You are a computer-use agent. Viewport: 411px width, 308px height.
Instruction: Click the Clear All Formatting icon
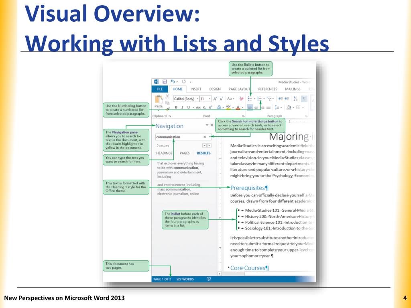coord(241,99)
